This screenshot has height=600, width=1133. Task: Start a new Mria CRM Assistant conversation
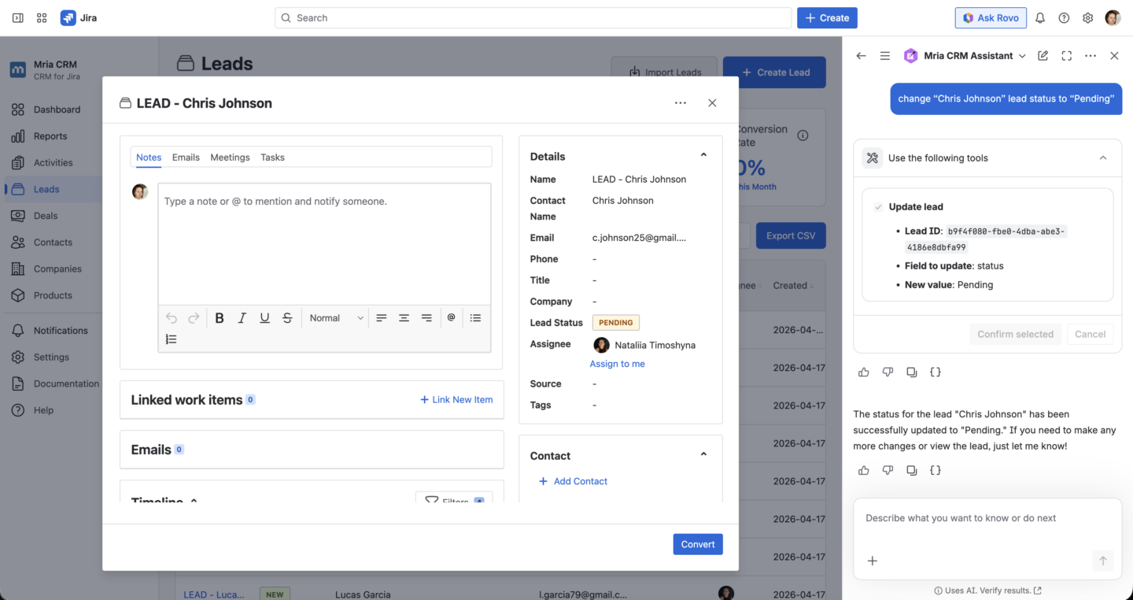tap(1043, 55)
